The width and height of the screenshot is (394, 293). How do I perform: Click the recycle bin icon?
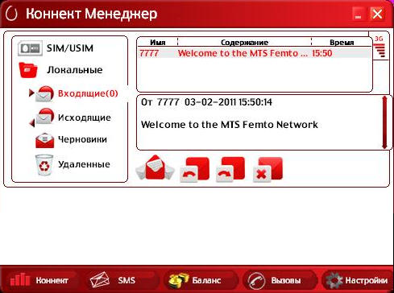click(x=44, y=165)
